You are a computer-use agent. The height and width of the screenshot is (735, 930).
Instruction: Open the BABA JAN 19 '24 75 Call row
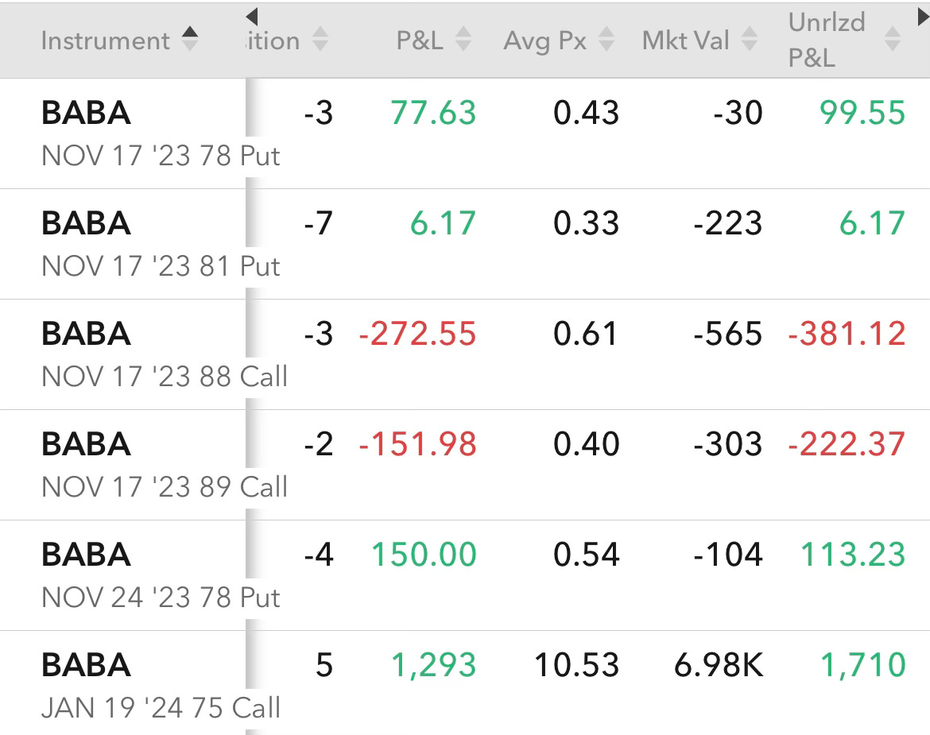(x=465, y=683)
